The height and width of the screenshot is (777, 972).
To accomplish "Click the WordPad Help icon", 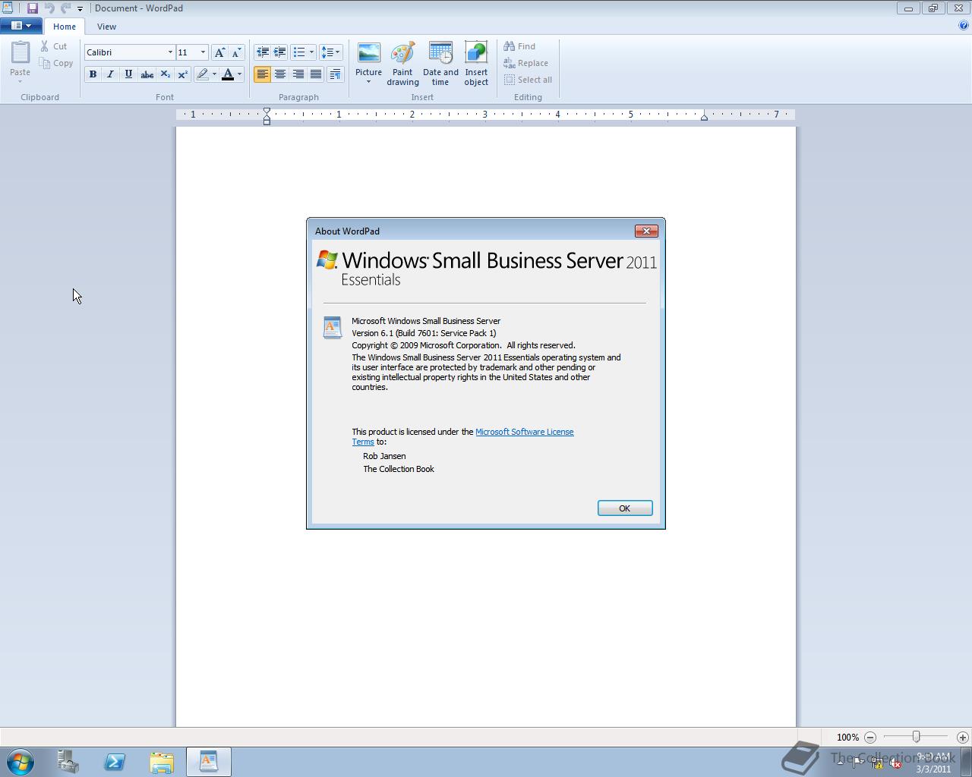I will tap(964, 25).
